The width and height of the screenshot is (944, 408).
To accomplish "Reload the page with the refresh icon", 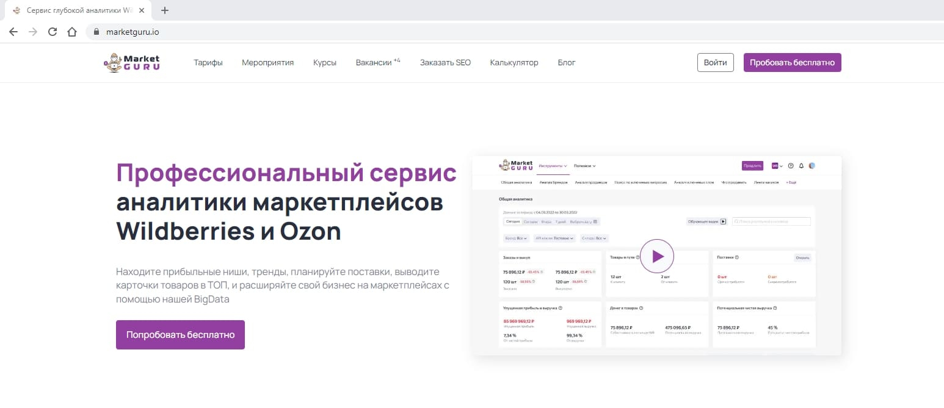I will (x=53, y=32).
